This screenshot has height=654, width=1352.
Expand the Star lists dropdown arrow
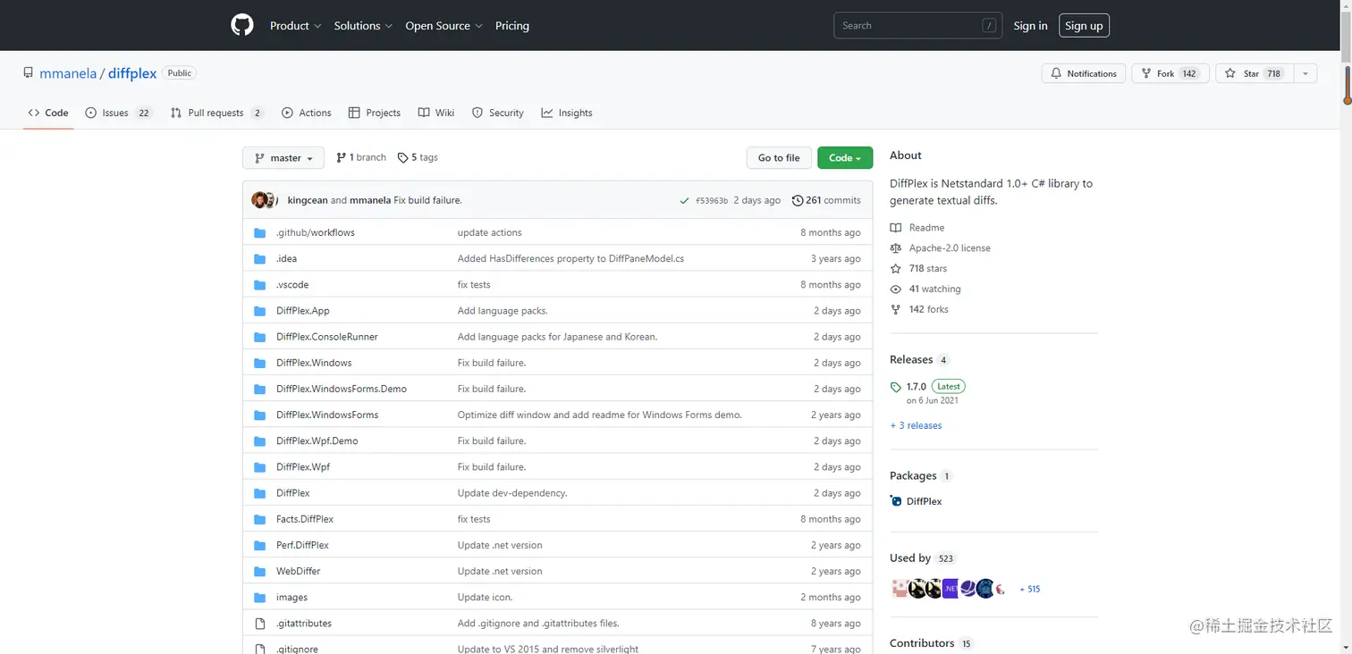point(1306,73)
